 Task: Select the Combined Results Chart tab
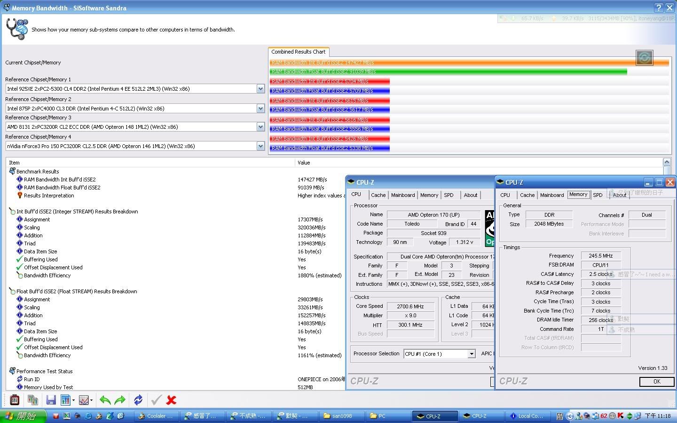[299, 52]
